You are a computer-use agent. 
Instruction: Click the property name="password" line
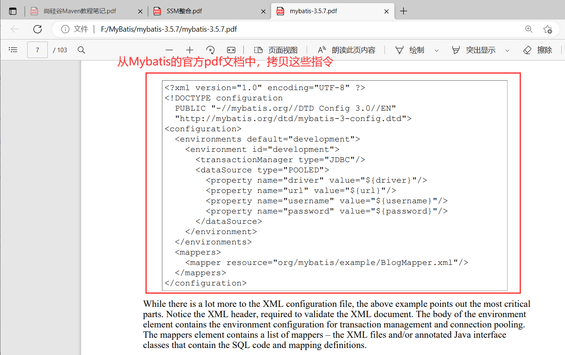click(327, 211)
